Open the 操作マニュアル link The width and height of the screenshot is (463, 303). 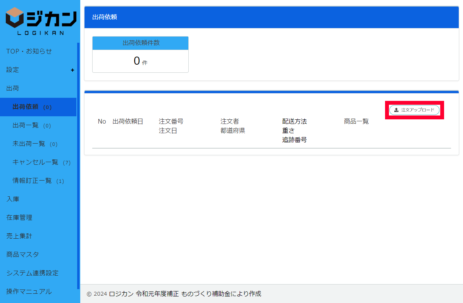[29, 291]
